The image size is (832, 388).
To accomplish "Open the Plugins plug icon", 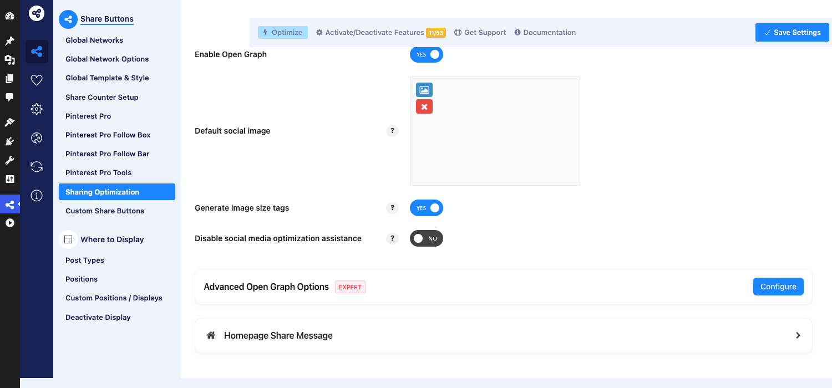I will [9, 141].
